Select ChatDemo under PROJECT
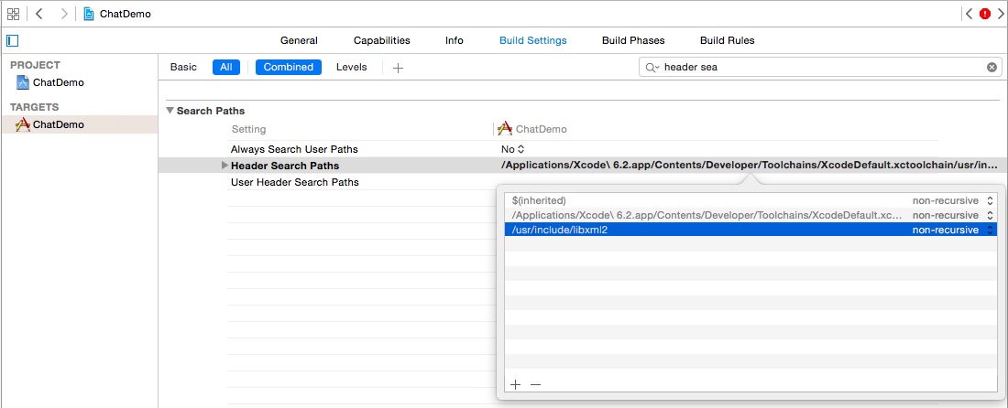Image resolution: width=1008 pixels, height=408 pixels. pyautogui.click(x=58, y=82)
